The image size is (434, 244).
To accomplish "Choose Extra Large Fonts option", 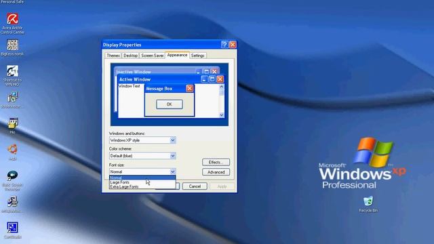I will (x=142, y=187).
